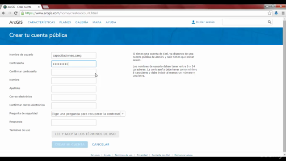This screenshot has height=161, width=286.
Task: Click the CANCELAR link
Action: tap(101, 144)
